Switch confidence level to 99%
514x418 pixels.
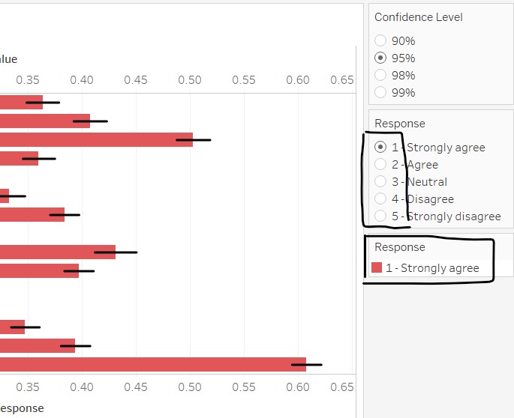coord(380,92)
